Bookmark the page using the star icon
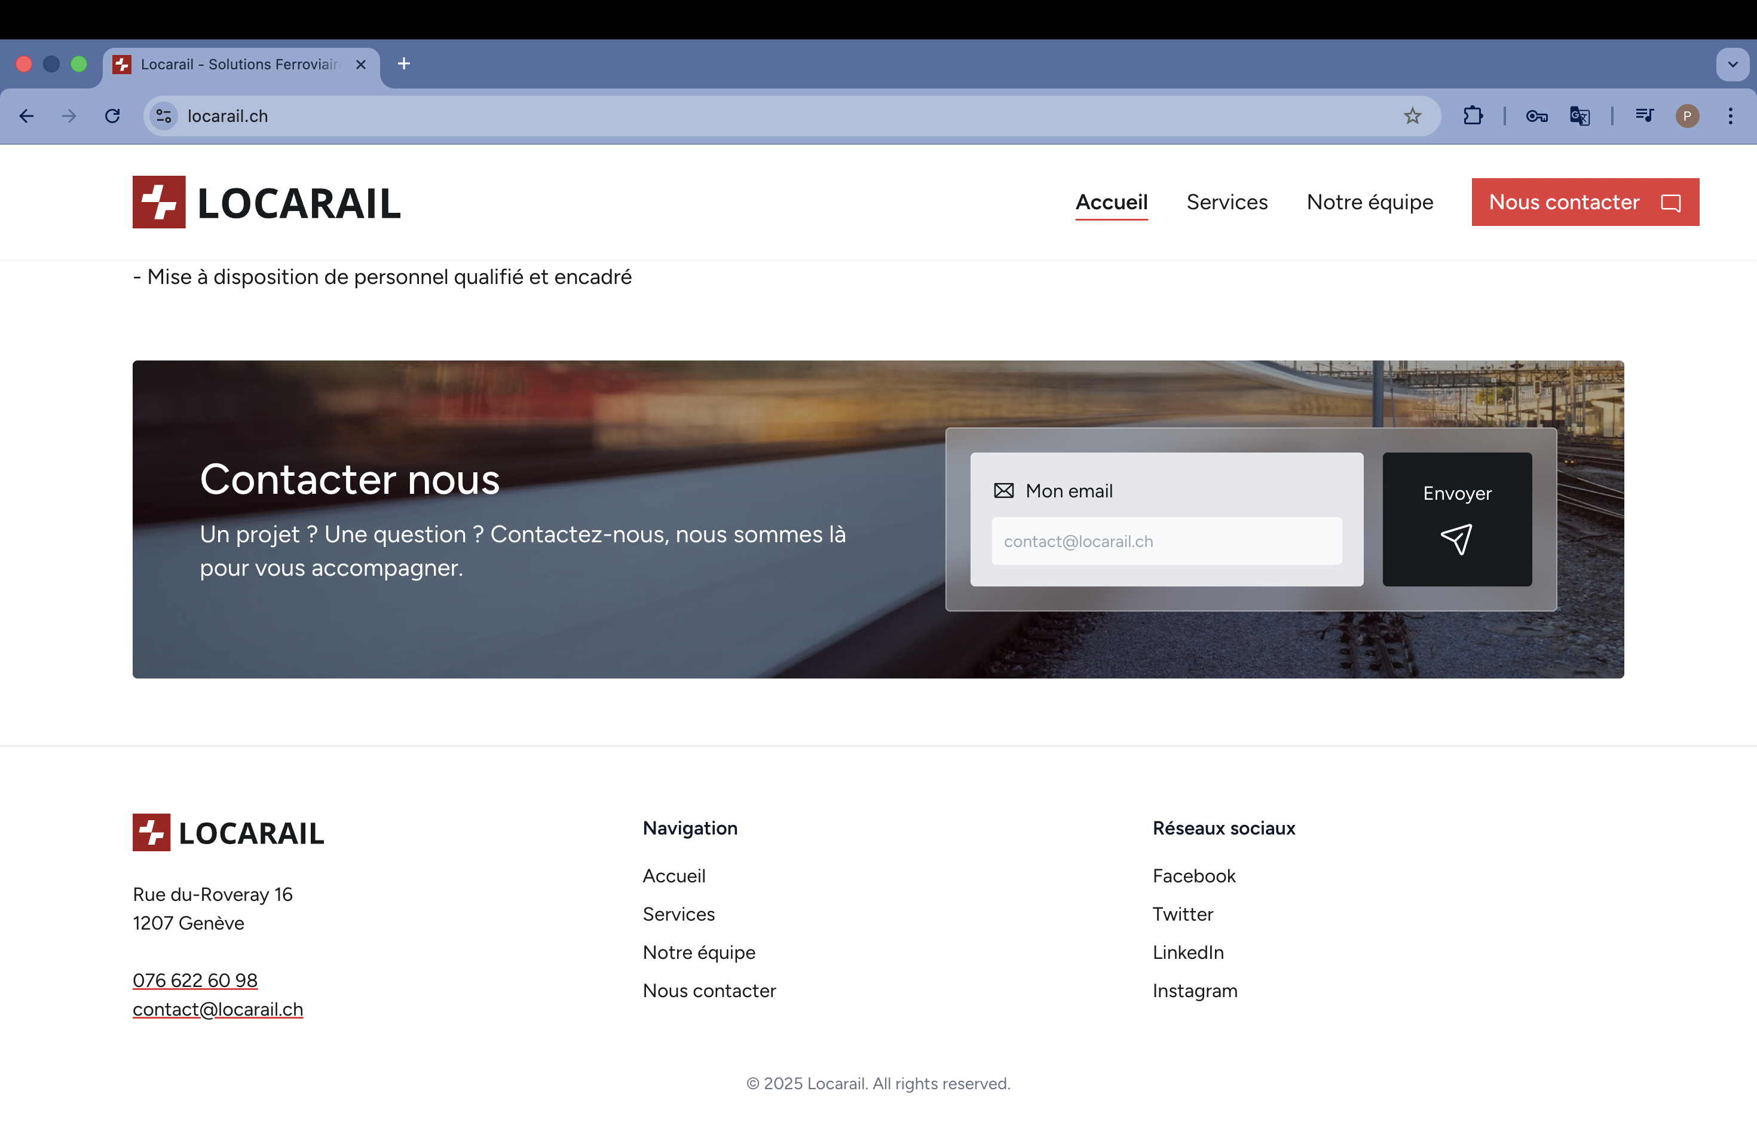 tap(1412, 116)
